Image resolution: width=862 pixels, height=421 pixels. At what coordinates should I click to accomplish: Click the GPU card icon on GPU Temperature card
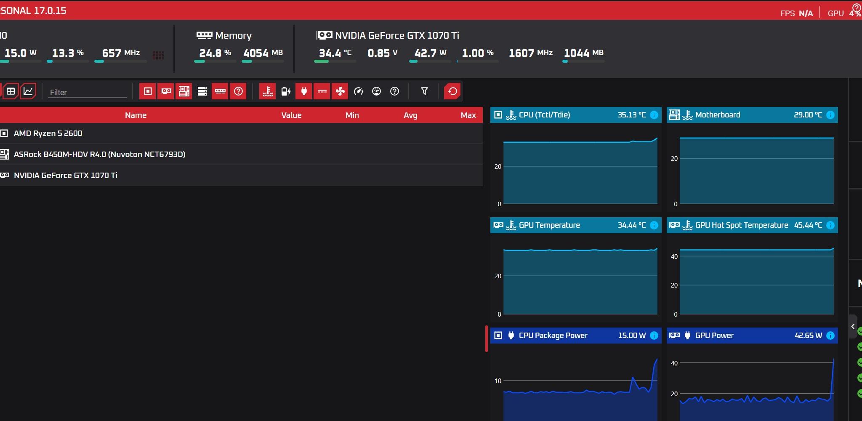tap(498, 225)
